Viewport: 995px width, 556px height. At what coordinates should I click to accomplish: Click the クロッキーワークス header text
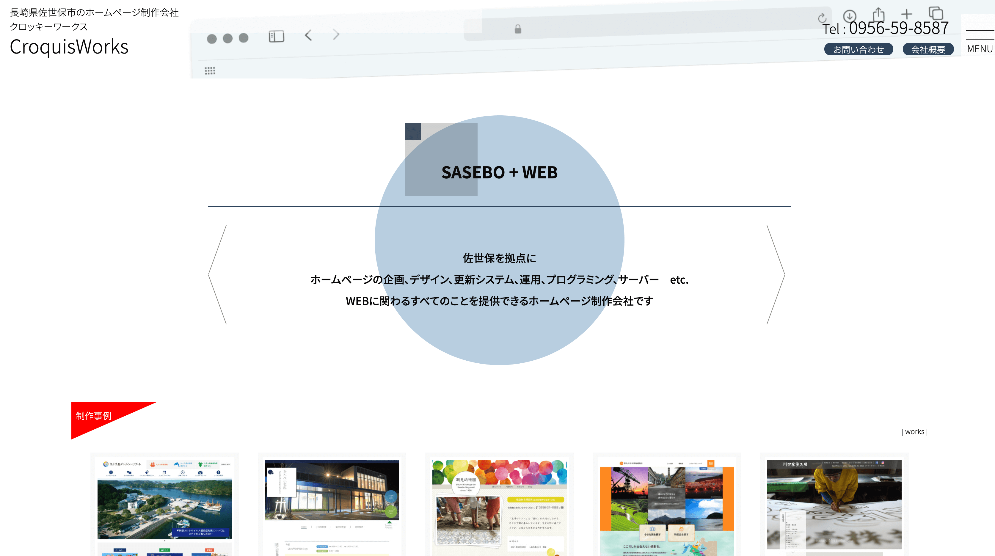click(49, 27)
